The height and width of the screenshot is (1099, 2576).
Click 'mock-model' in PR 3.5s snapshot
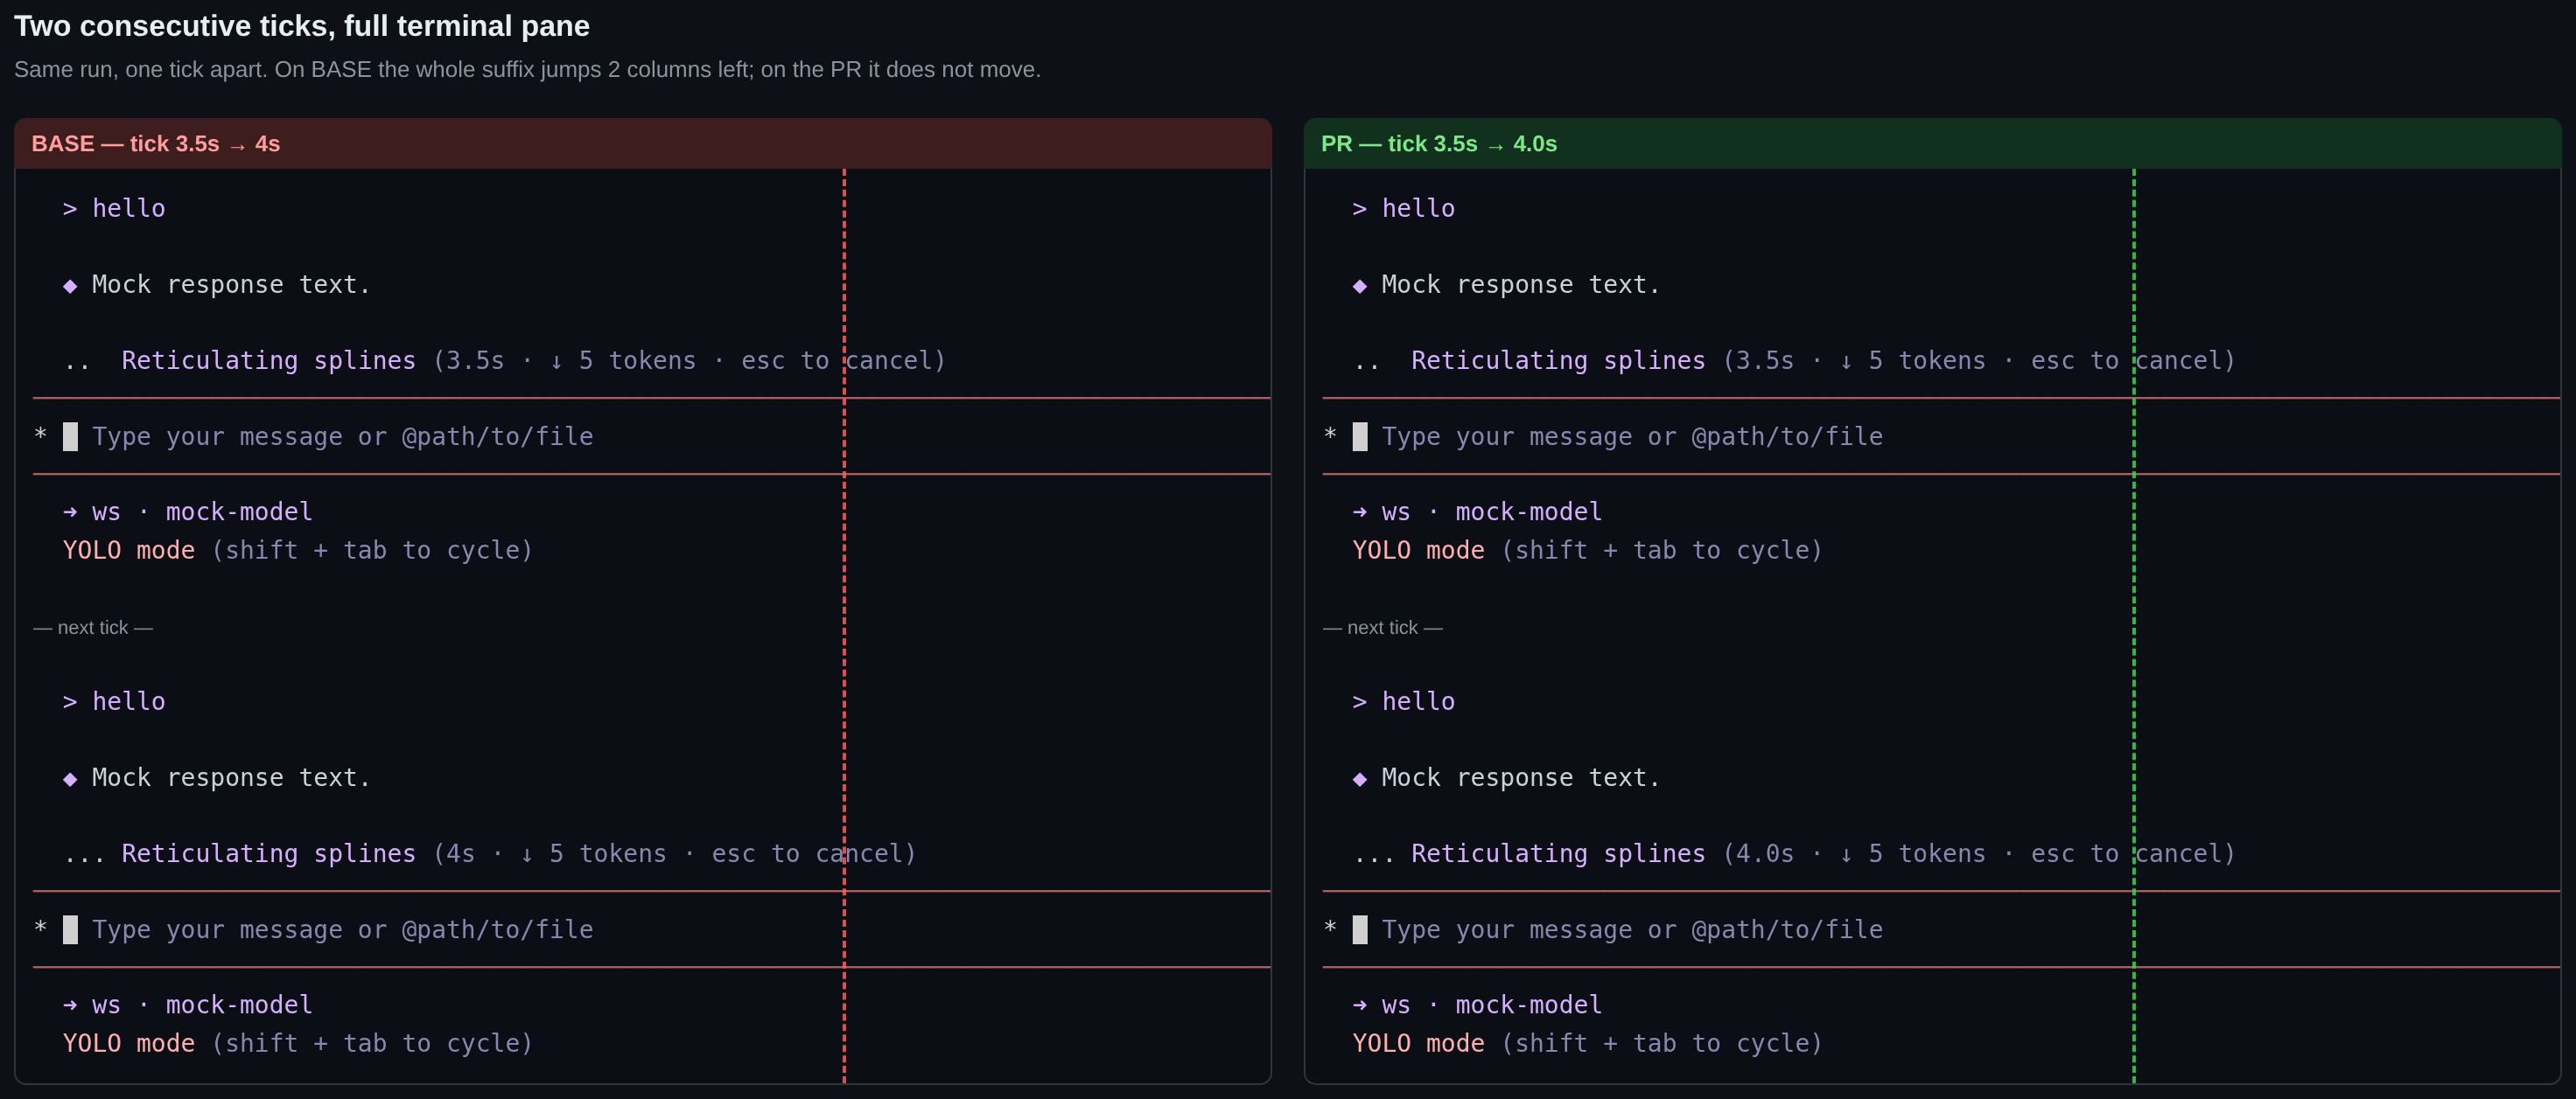click(x=1529, y=512)
